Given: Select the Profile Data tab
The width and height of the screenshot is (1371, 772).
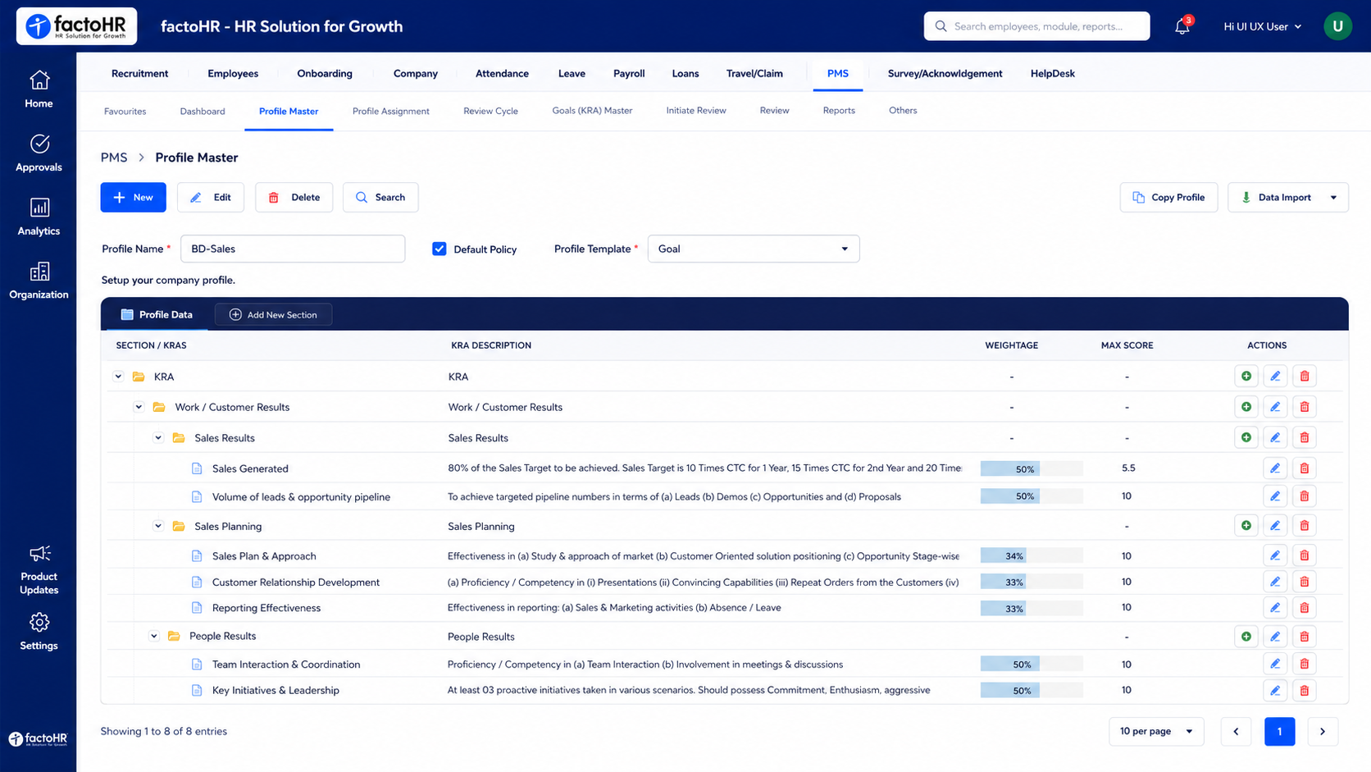Looking at the screenshot, I should tap(157, 314).
